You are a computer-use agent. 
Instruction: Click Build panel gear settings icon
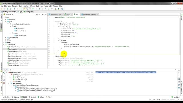click(x=176, y=70)
